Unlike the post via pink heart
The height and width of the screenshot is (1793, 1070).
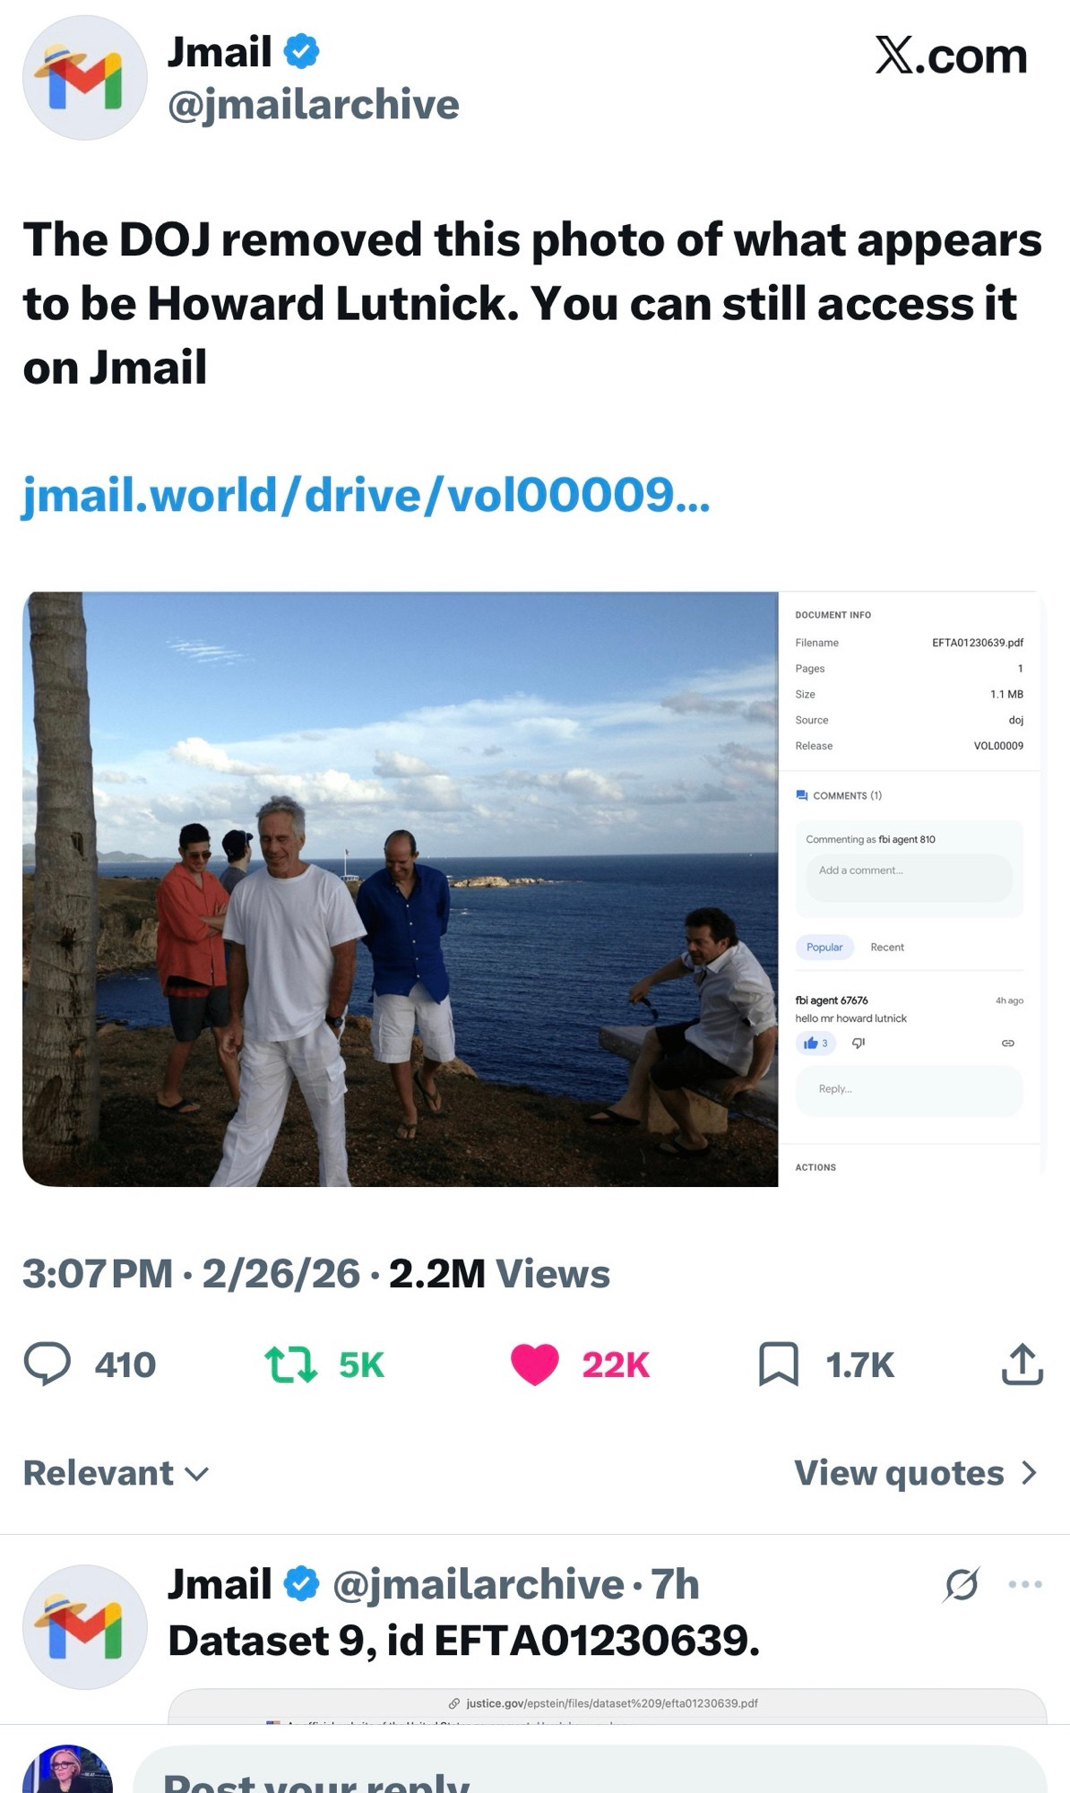tap(535, 1364)
